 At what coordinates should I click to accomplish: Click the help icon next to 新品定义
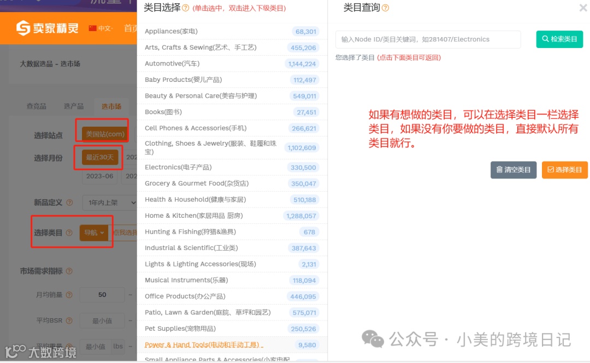[x=69, y=203]
